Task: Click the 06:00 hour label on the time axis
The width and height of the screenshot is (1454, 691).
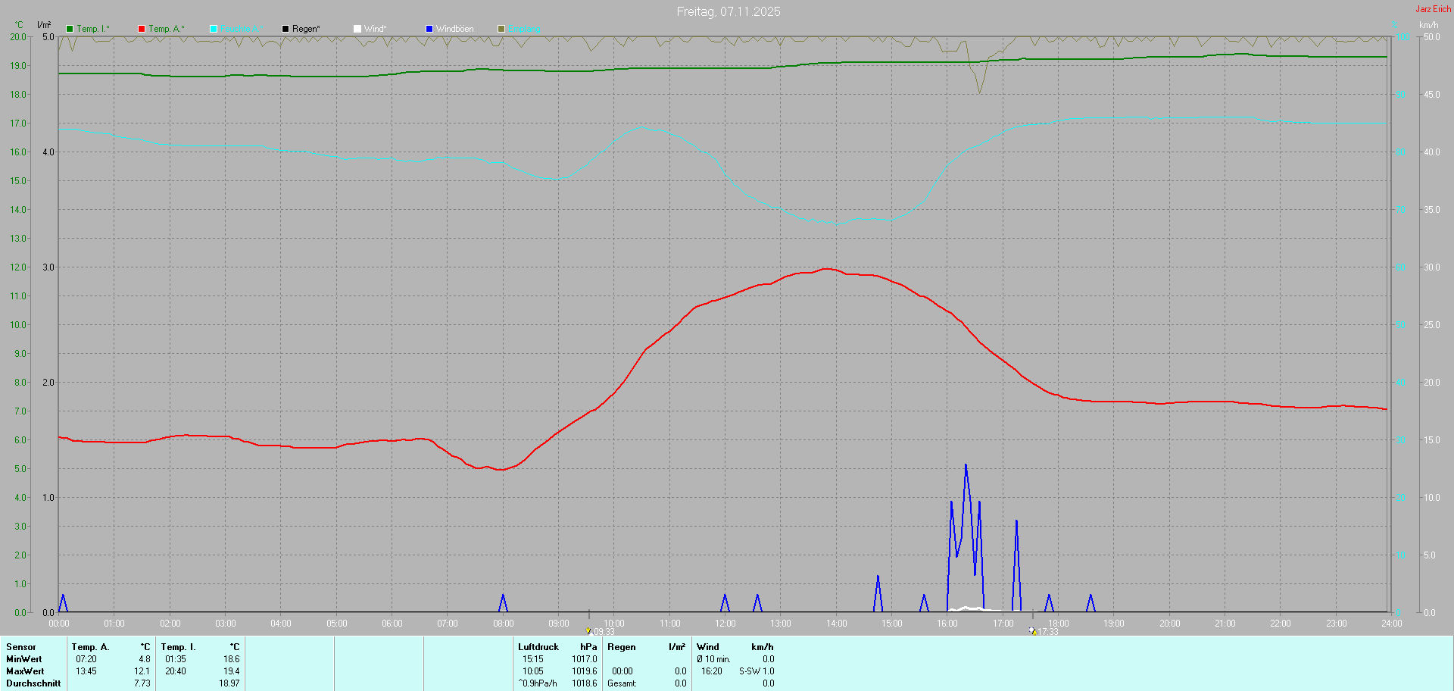Action: 392,624
